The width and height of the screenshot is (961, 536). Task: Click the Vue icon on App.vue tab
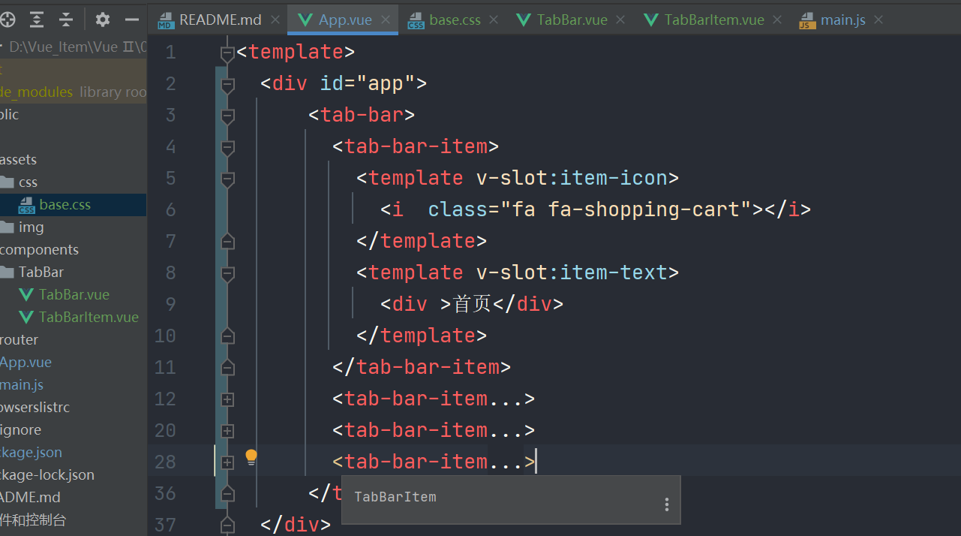pyautogui.click(x=305, y=20)
